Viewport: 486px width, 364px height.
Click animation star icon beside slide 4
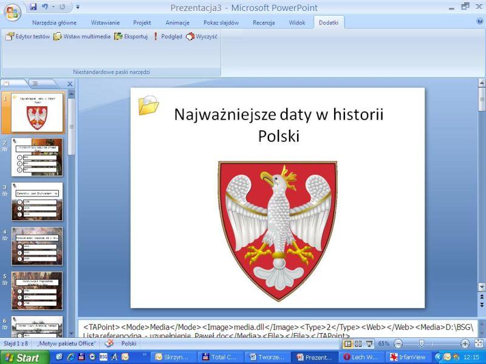pos(5,238)
